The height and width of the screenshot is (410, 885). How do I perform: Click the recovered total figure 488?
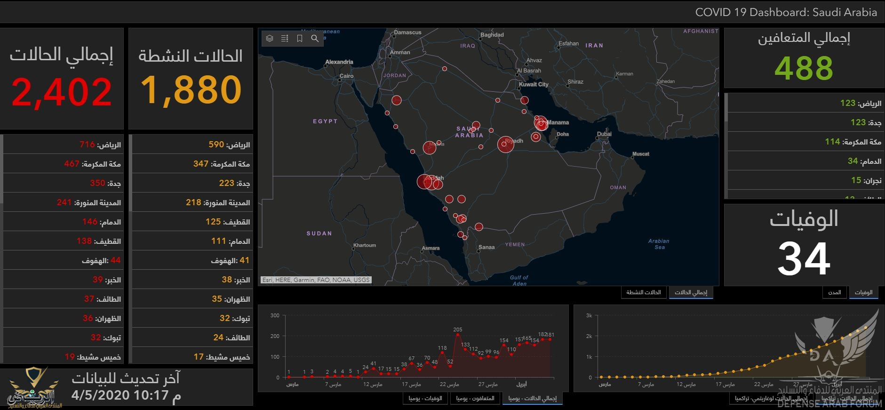[804, 68]
